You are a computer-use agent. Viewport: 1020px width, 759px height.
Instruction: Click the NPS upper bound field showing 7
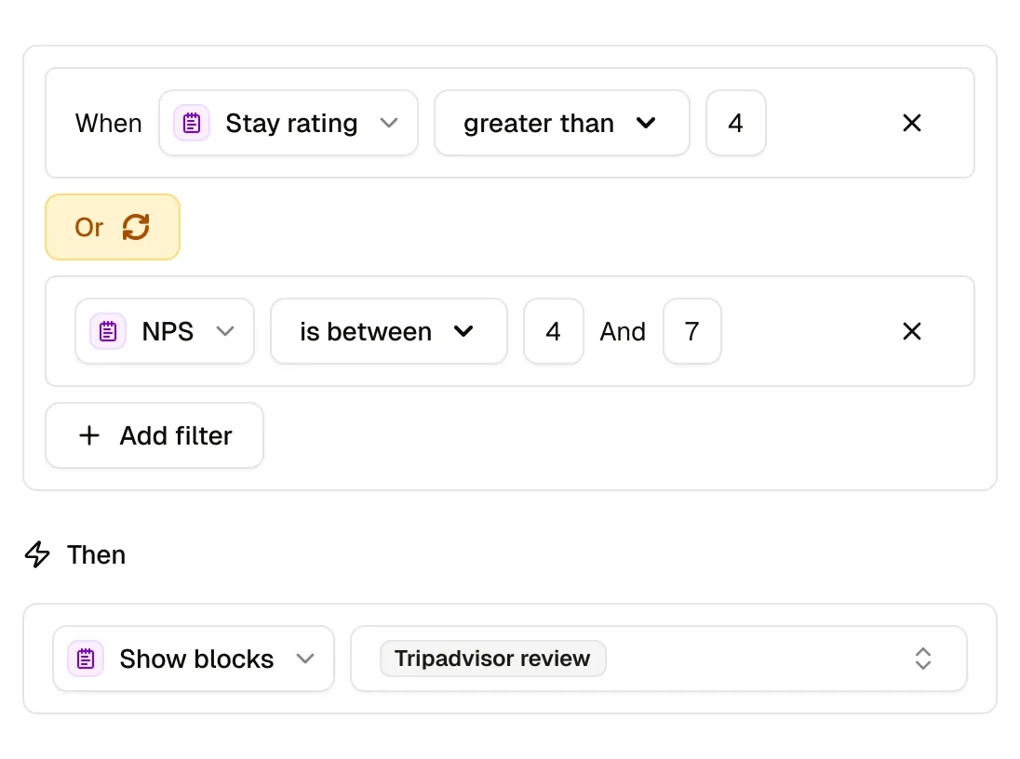[692, 331]
